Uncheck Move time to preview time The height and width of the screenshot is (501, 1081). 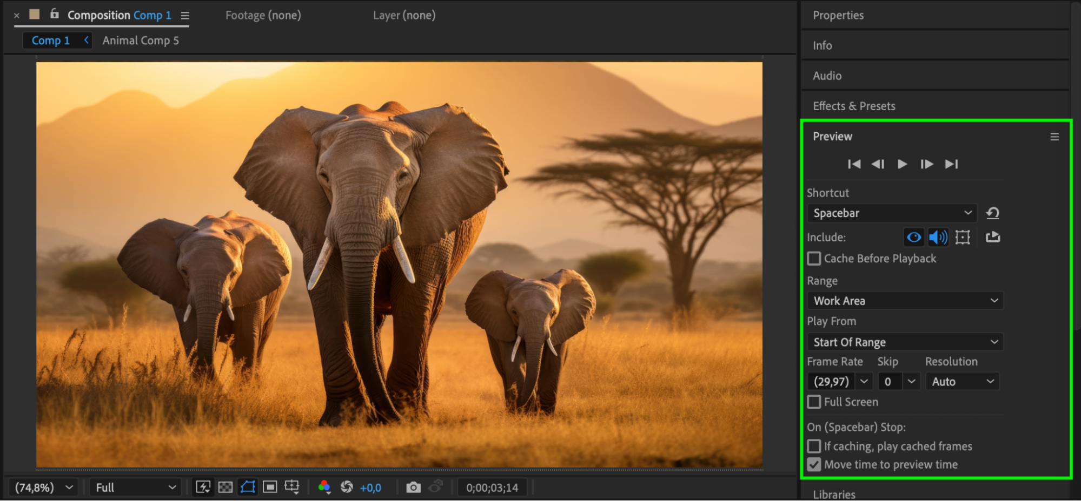coord(814,465)
